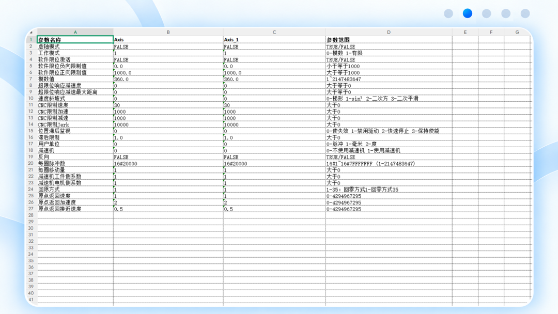This screenshot has height=314, width=558.
Task: Click the range cell '1-35: 回零方式1-回零方式35'
Action: point(389,189)
